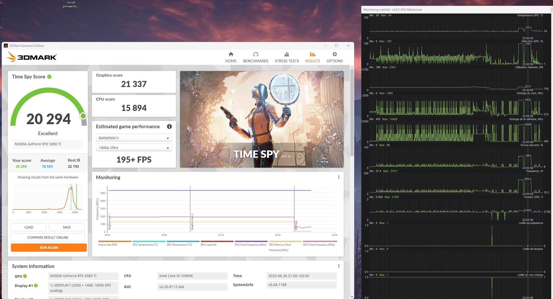
Task: Open the Home icon in navigation
Action: click(231, 54)
